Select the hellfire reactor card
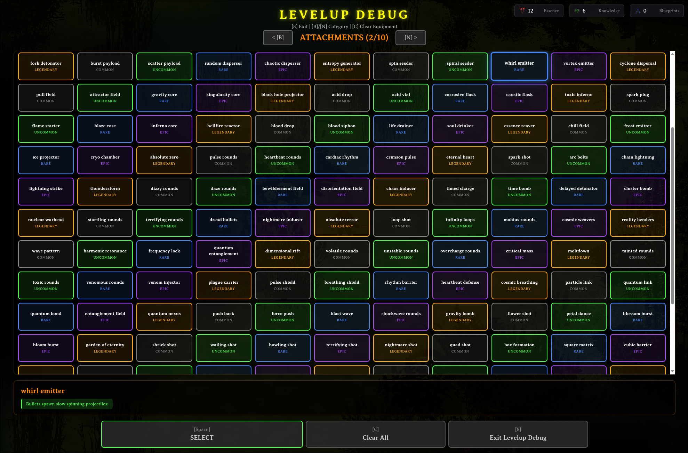Viewport: 688px width, 453px height. (224, 129)
